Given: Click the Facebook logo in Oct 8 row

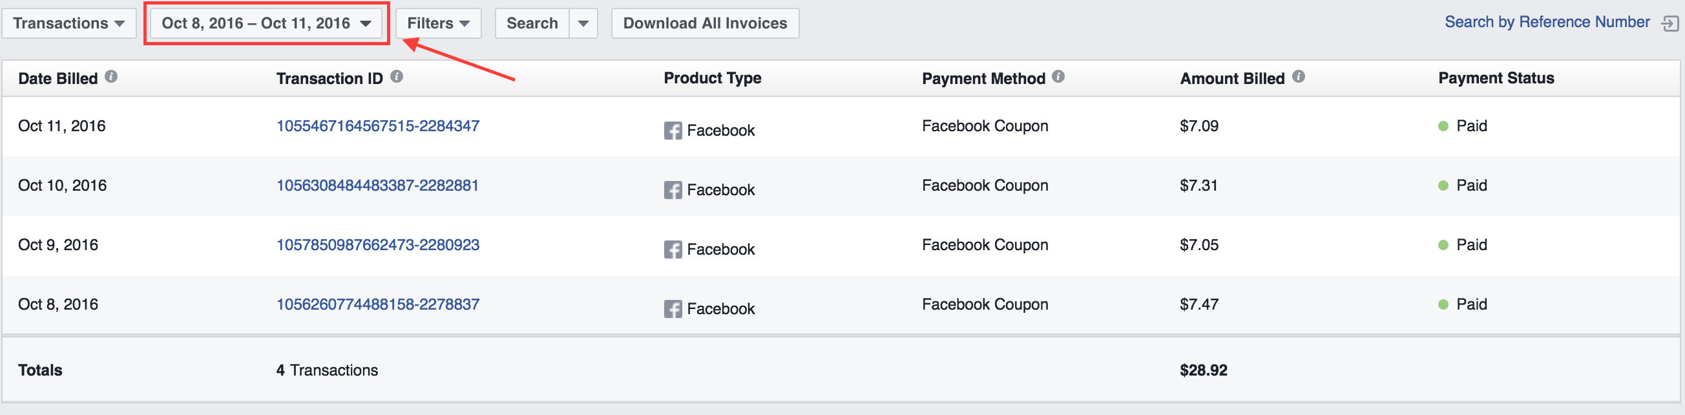Looking at the screenshot, I should (673, 309).
